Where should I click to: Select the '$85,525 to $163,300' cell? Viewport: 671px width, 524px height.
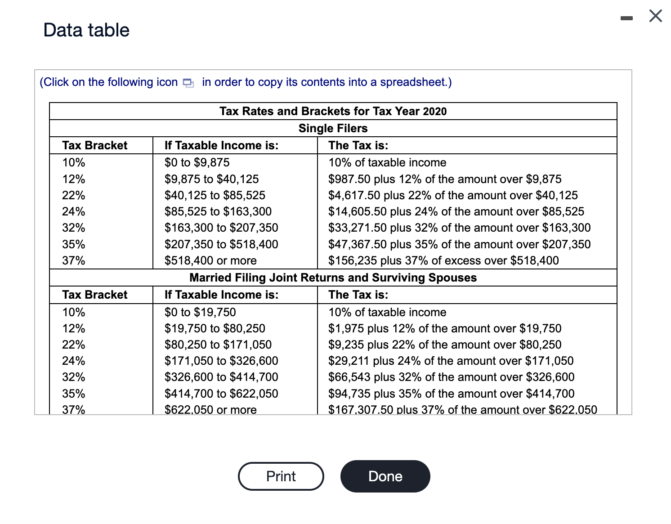click(x=218, y=211)
